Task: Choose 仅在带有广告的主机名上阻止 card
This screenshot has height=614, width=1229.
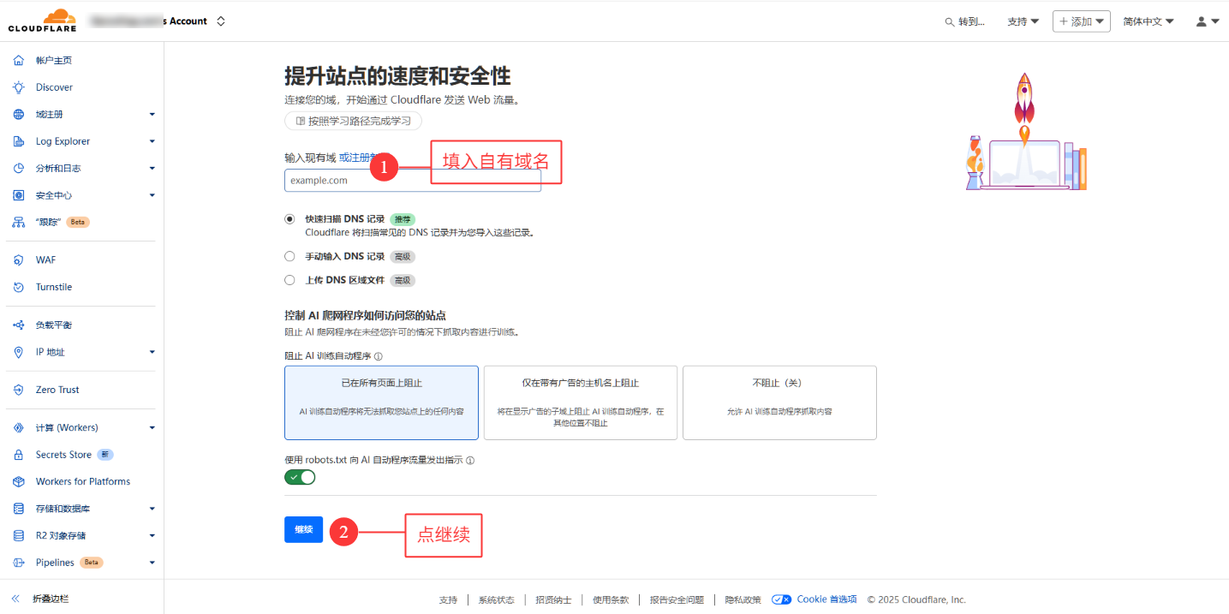Action: pyautogui.click(x=581, y=402)
